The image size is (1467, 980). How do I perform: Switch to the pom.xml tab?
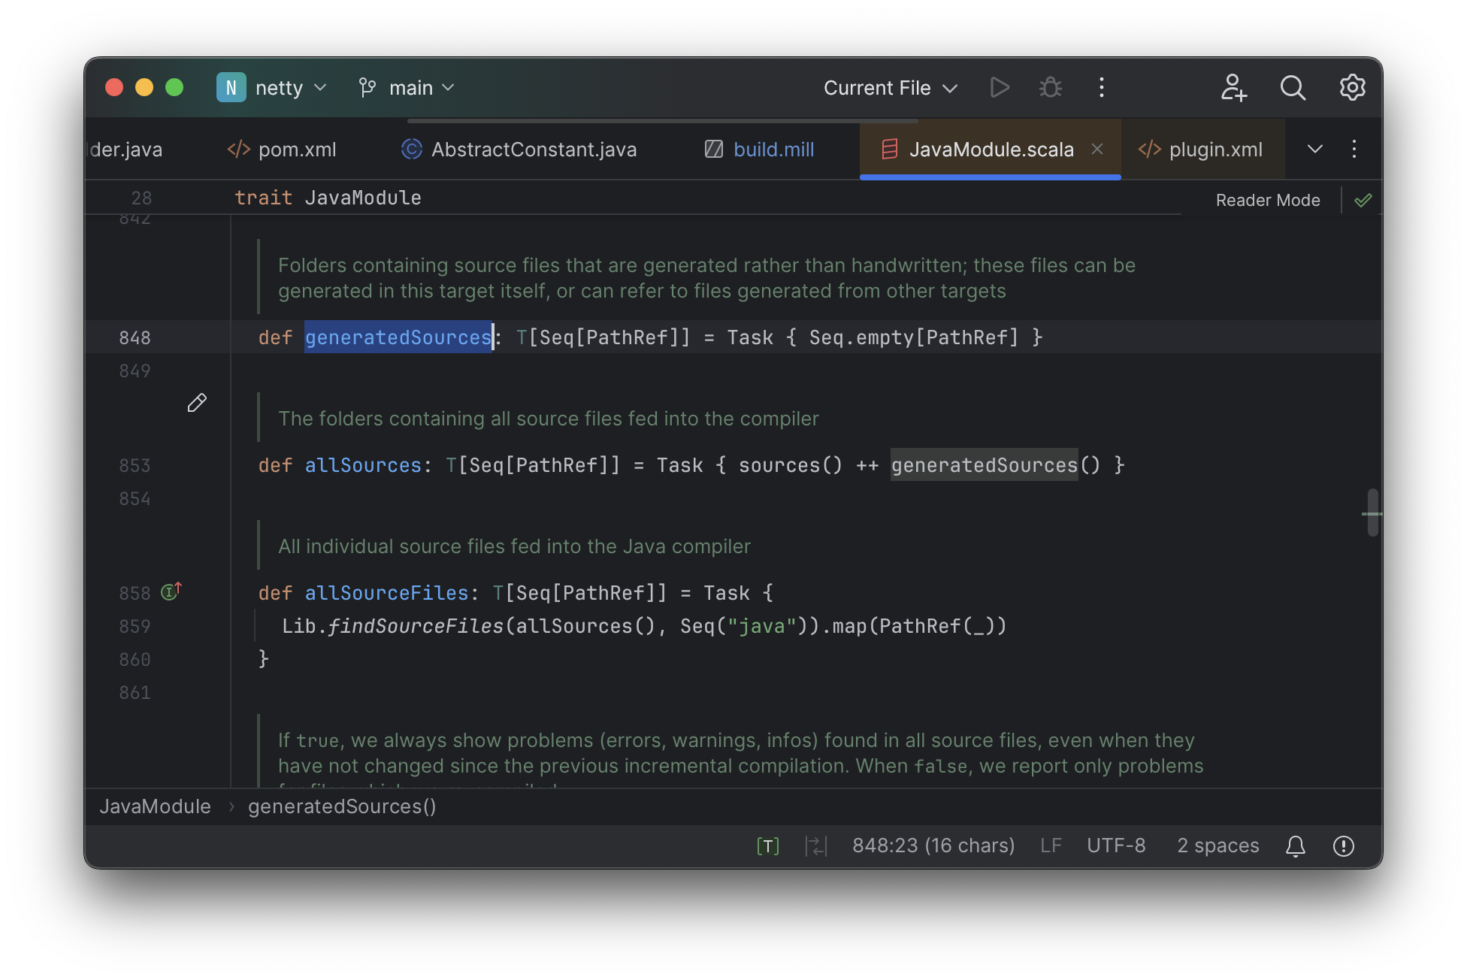(296, 149)
